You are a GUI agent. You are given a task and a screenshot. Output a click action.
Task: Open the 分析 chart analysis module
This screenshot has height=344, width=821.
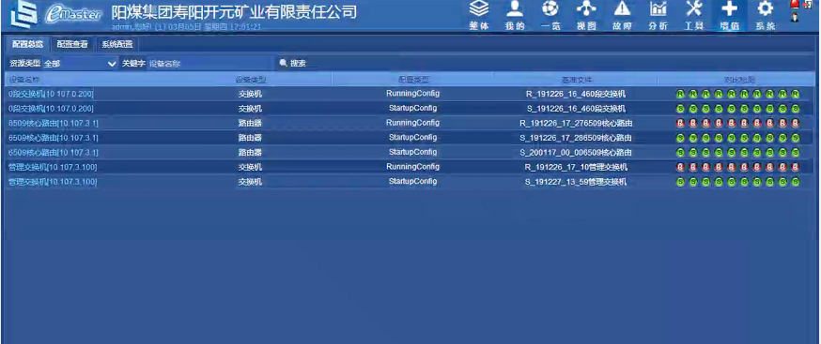pos(658,16)
